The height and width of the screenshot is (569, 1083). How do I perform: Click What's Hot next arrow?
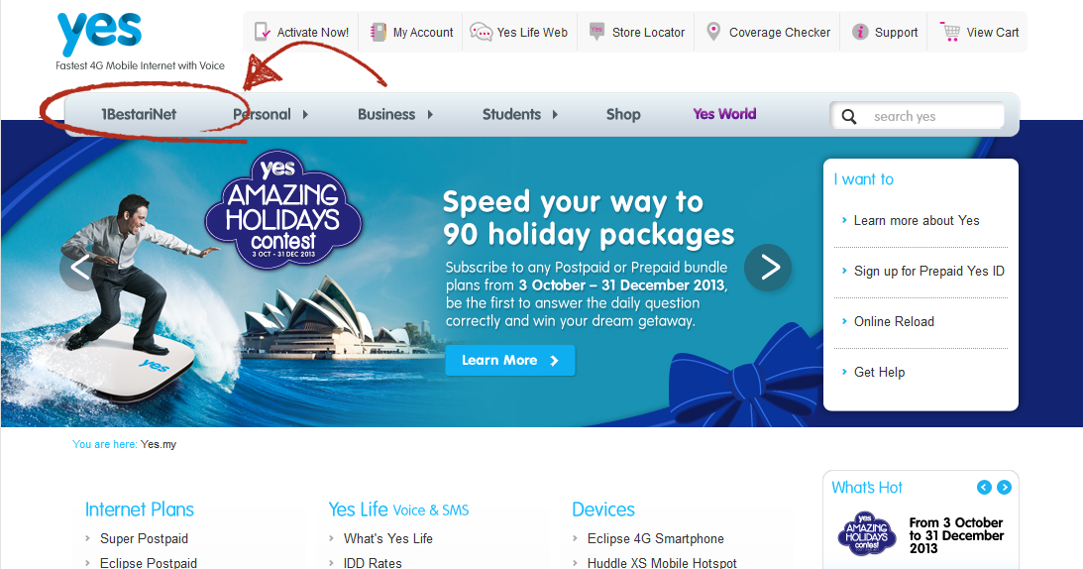point(1005,488)
